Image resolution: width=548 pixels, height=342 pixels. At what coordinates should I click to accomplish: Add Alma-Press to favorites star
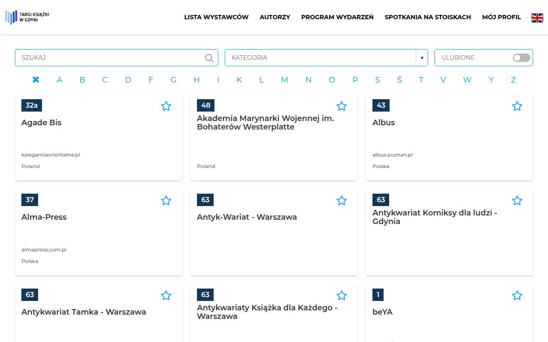[166, 200]
